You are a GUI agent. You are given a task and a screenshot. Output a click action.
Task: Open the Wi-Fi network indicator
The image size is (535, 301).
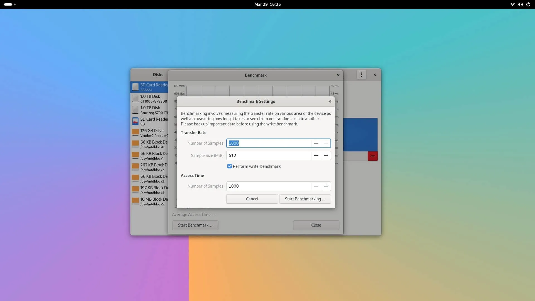click(512, 4)
